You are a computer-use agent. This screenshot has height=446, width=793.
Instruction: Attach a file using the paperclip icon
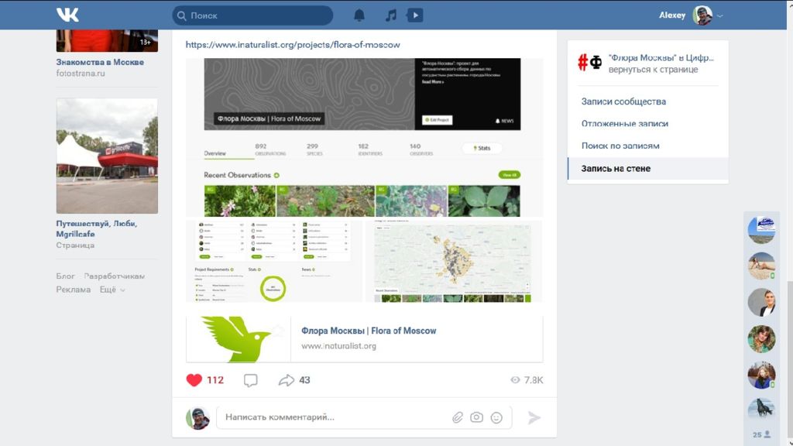[x=457, y=417]
